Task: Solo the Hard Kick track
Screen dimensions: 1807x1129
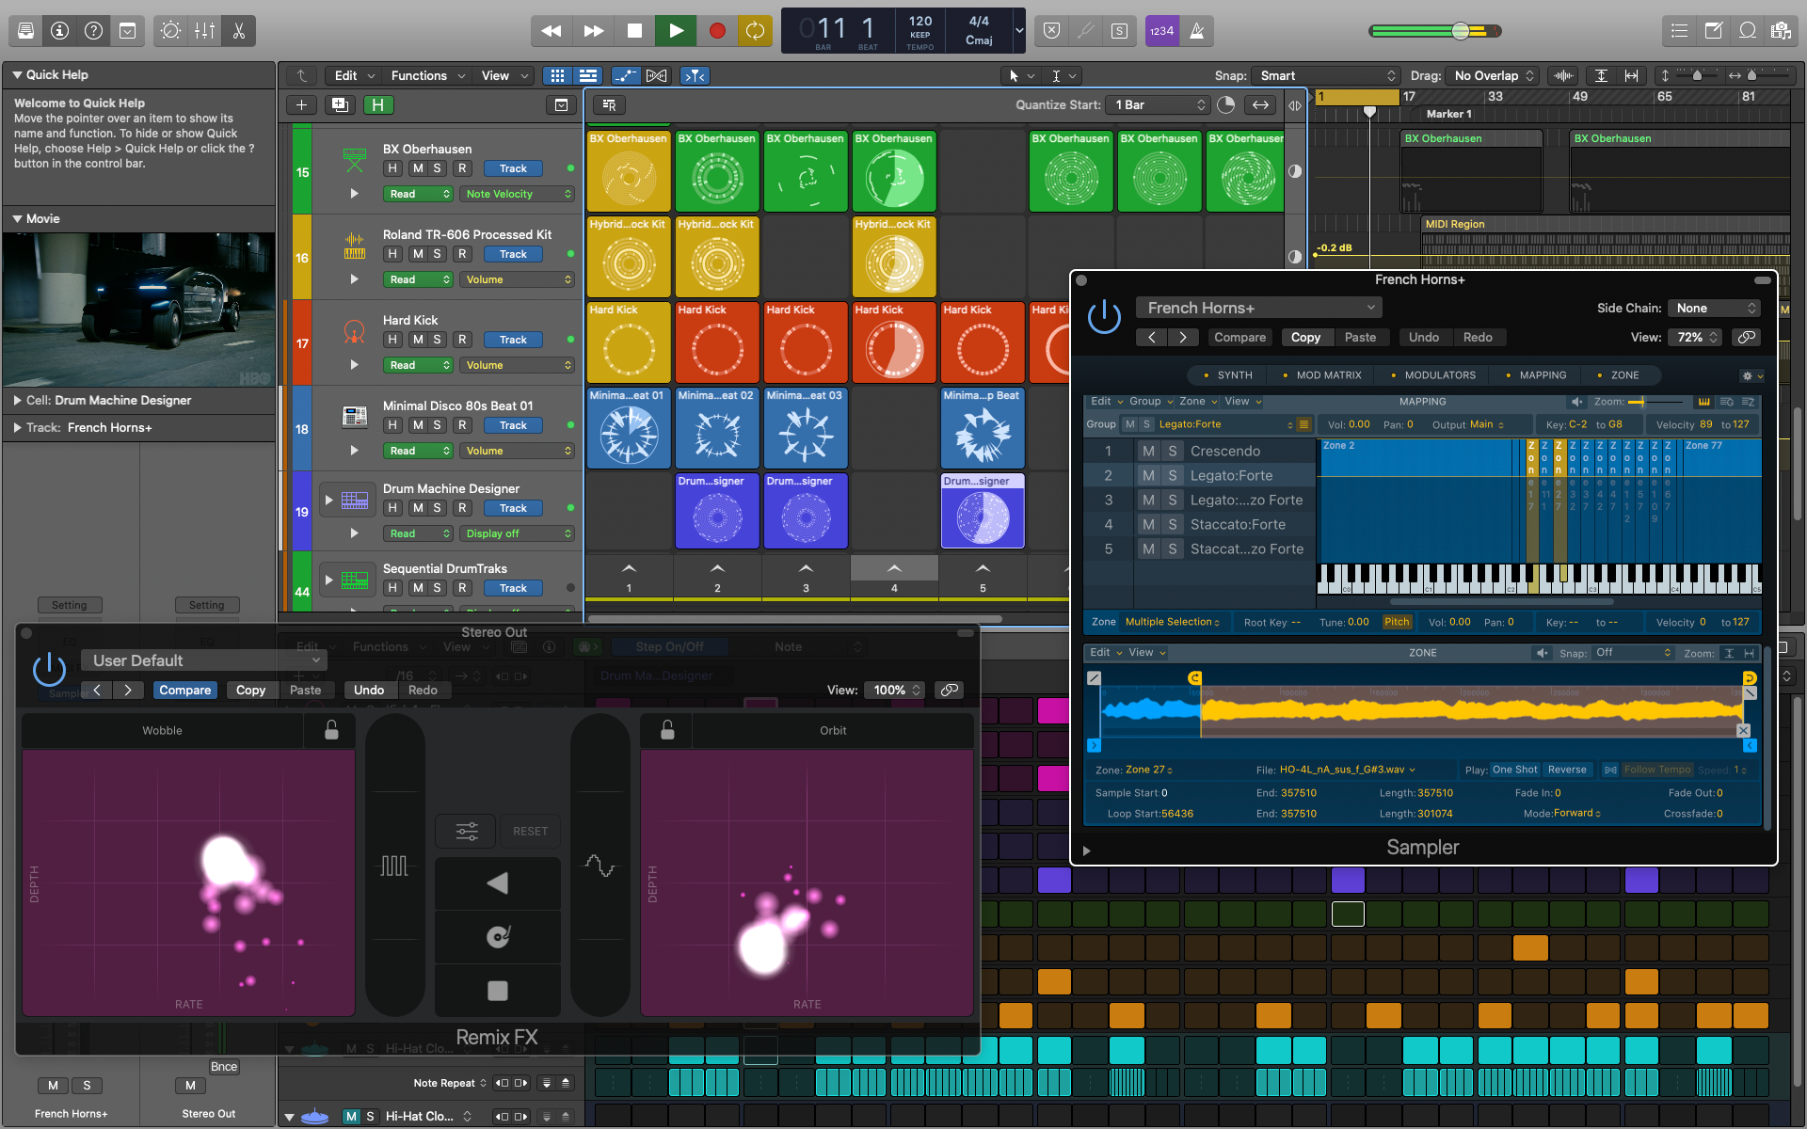Action: pos(438,340)
